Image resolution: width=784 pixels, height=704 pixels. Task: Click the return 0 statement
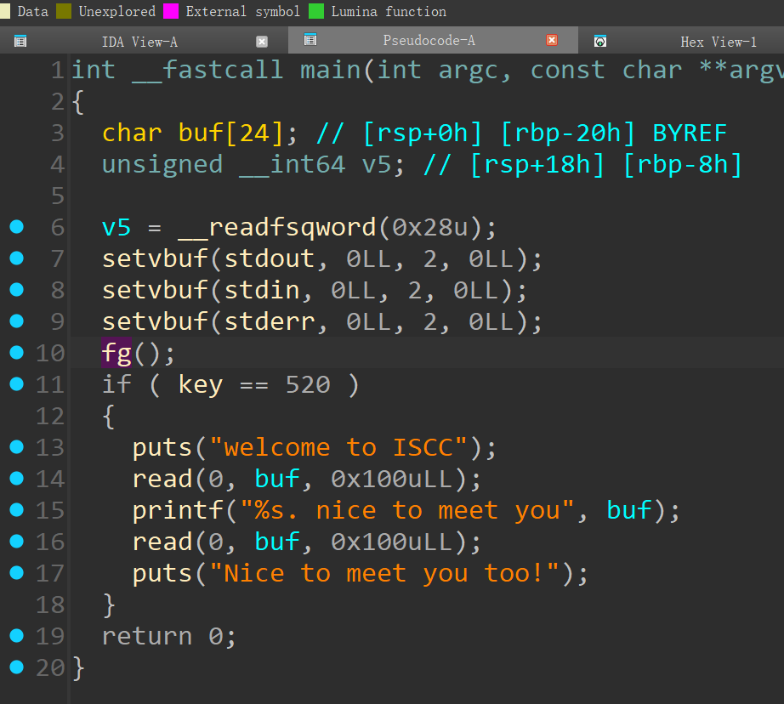pyautogui.click(x=168, y=637)
